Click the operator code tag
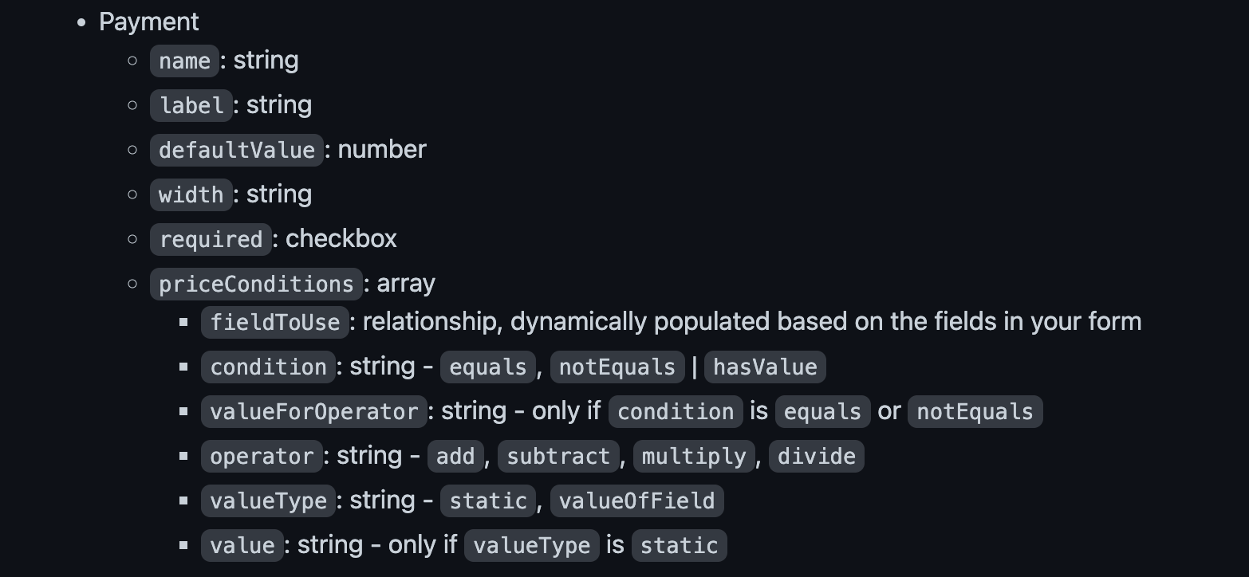Viewport: 1249px width, 577px height. pyautogui.click(x=262, y=457)
